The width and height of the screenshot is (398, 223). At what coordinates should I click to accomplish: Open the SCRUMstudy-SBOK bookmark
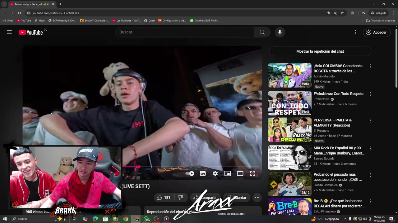pos(62,21)
